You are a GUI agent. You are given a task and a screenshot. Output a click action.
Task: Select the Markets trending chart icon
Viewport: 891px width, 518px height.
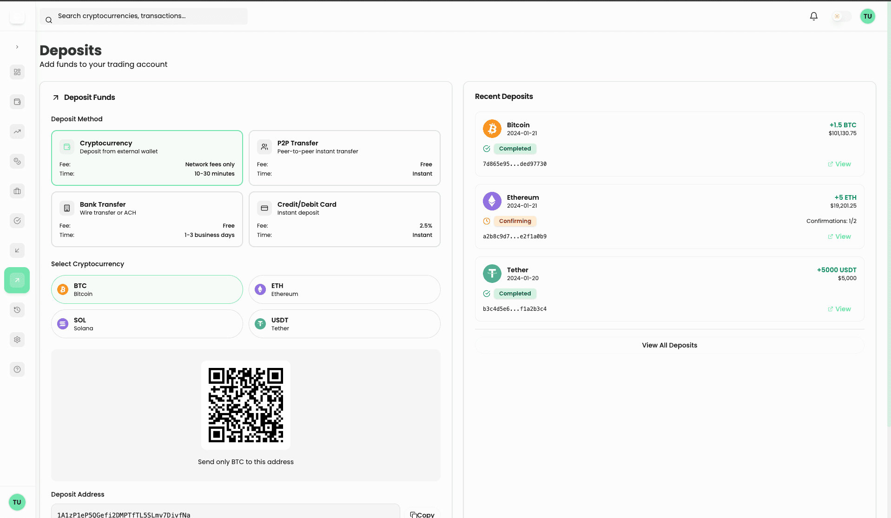point(17,131)
